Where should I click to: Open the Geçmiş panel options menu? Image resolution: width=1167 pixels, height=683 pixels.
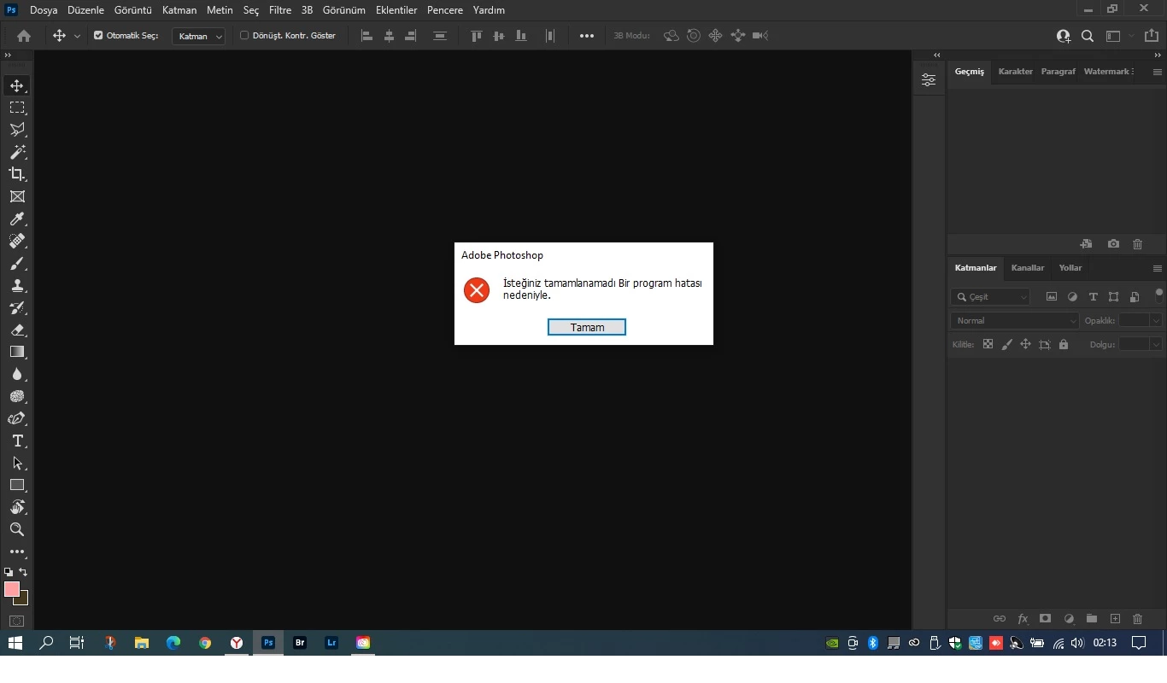click(x=1157, y=73)
